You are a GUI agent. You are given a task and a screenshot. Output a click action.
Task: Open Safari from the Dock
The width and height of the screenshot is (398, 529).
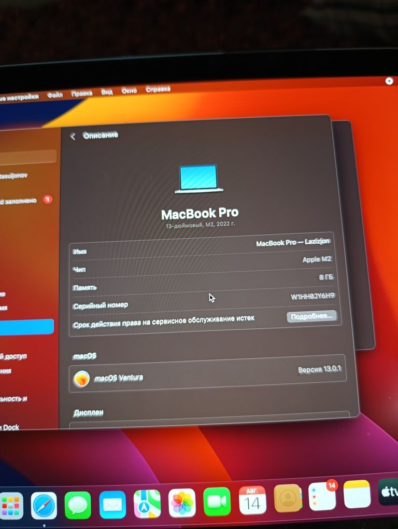pos(44,505)
